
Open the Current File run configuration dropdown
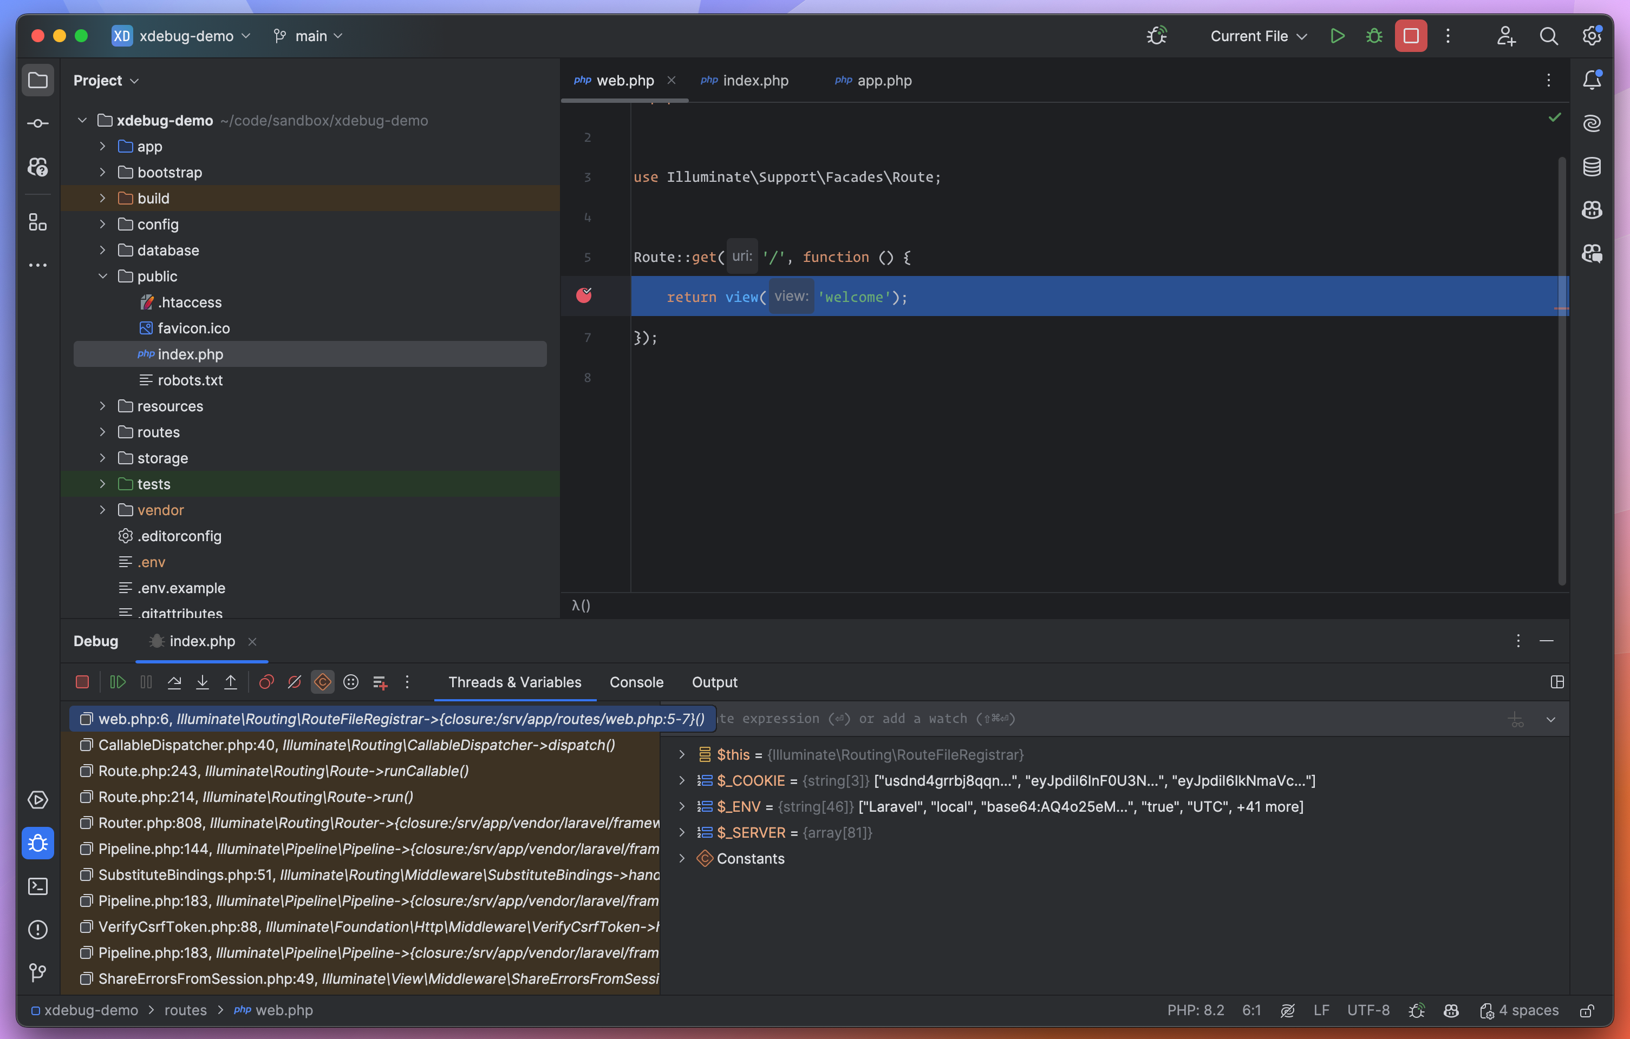coord(1257,36)
